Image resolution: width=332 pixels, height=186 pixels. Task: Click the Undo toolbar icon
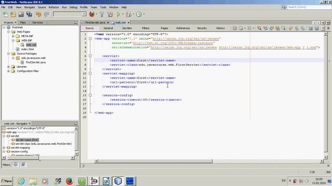(x=38, y=14)
